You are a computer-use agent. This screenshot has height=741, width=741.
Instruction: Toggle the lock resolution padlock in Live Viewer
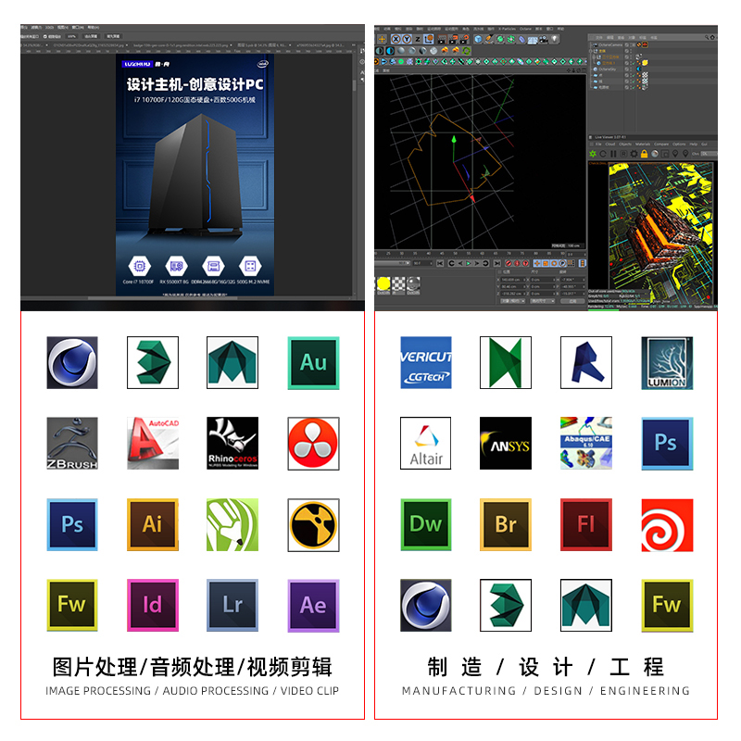(x=644, y=154)
